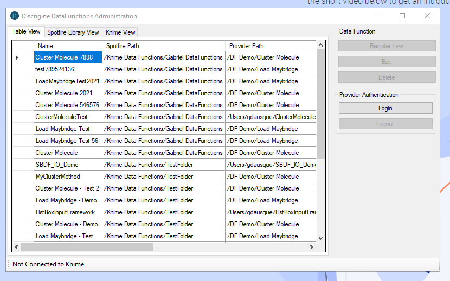The width and height of the screenshot is (450, 281).
Task: Close the Discngine DataFunctions Administration window
Action: pos(427,16)
